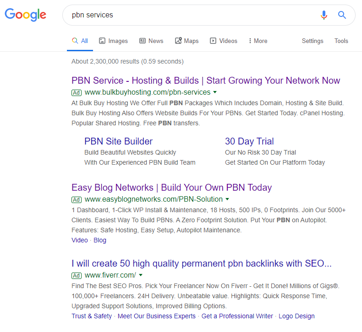Switch to the News tab
Screen dimensions: 362x332
[x=152, y=41]
